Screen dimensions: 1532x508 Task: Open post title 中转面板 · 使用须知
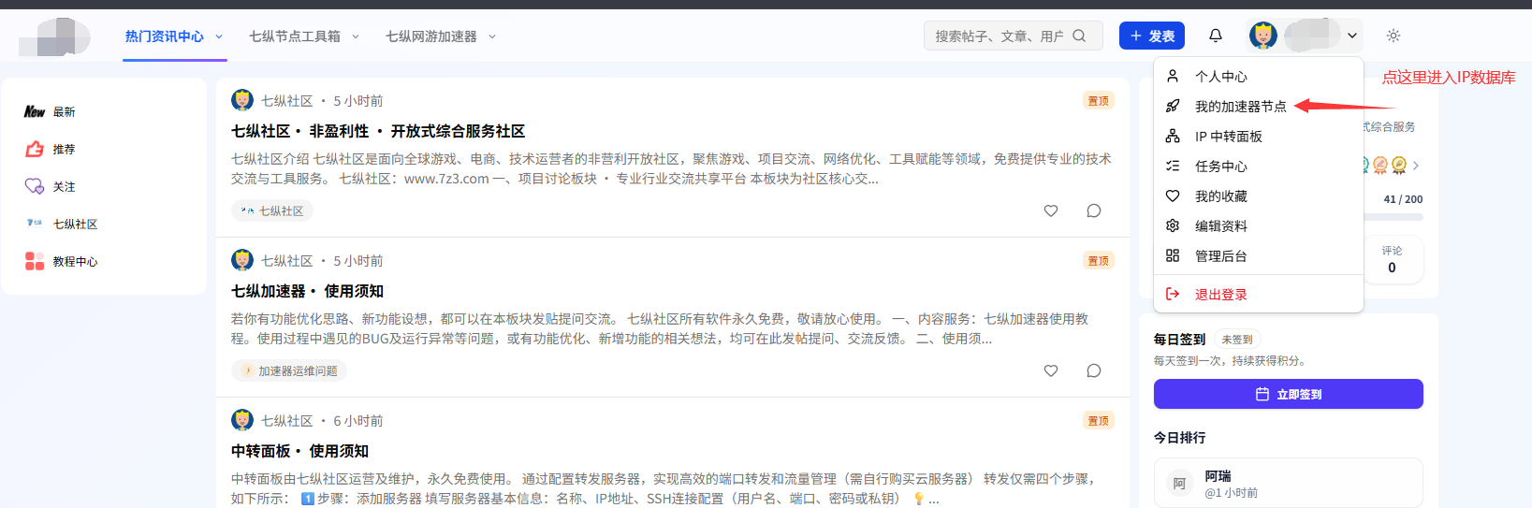coord(299,451)
